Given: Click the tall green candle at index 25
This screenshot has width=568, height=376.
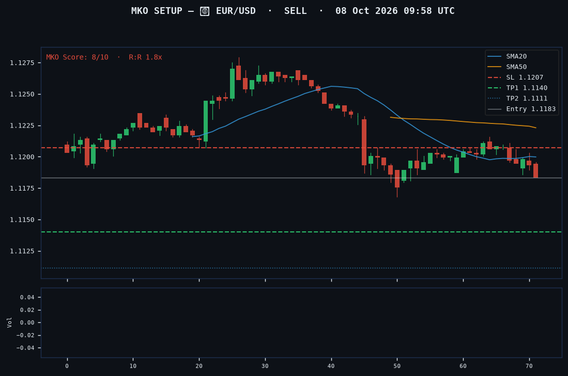Looking at the screenshot, I should [x=232, y=84].
